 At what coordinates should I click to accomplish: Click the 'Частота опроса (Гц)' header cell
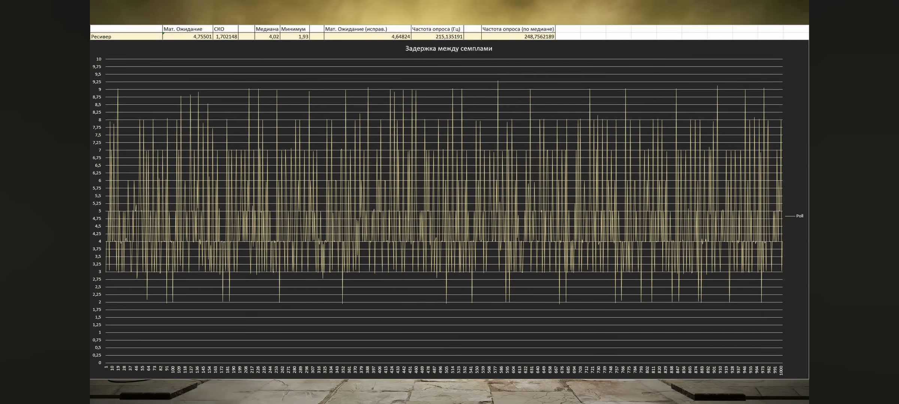coord(437,29)
